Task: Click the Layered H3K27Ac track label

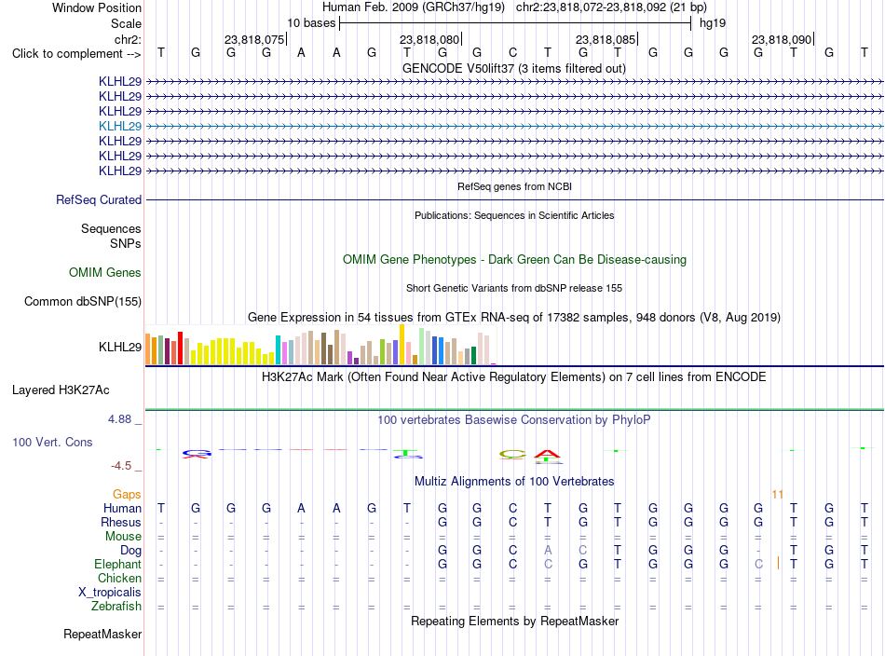Action: (x=61, y=390)
